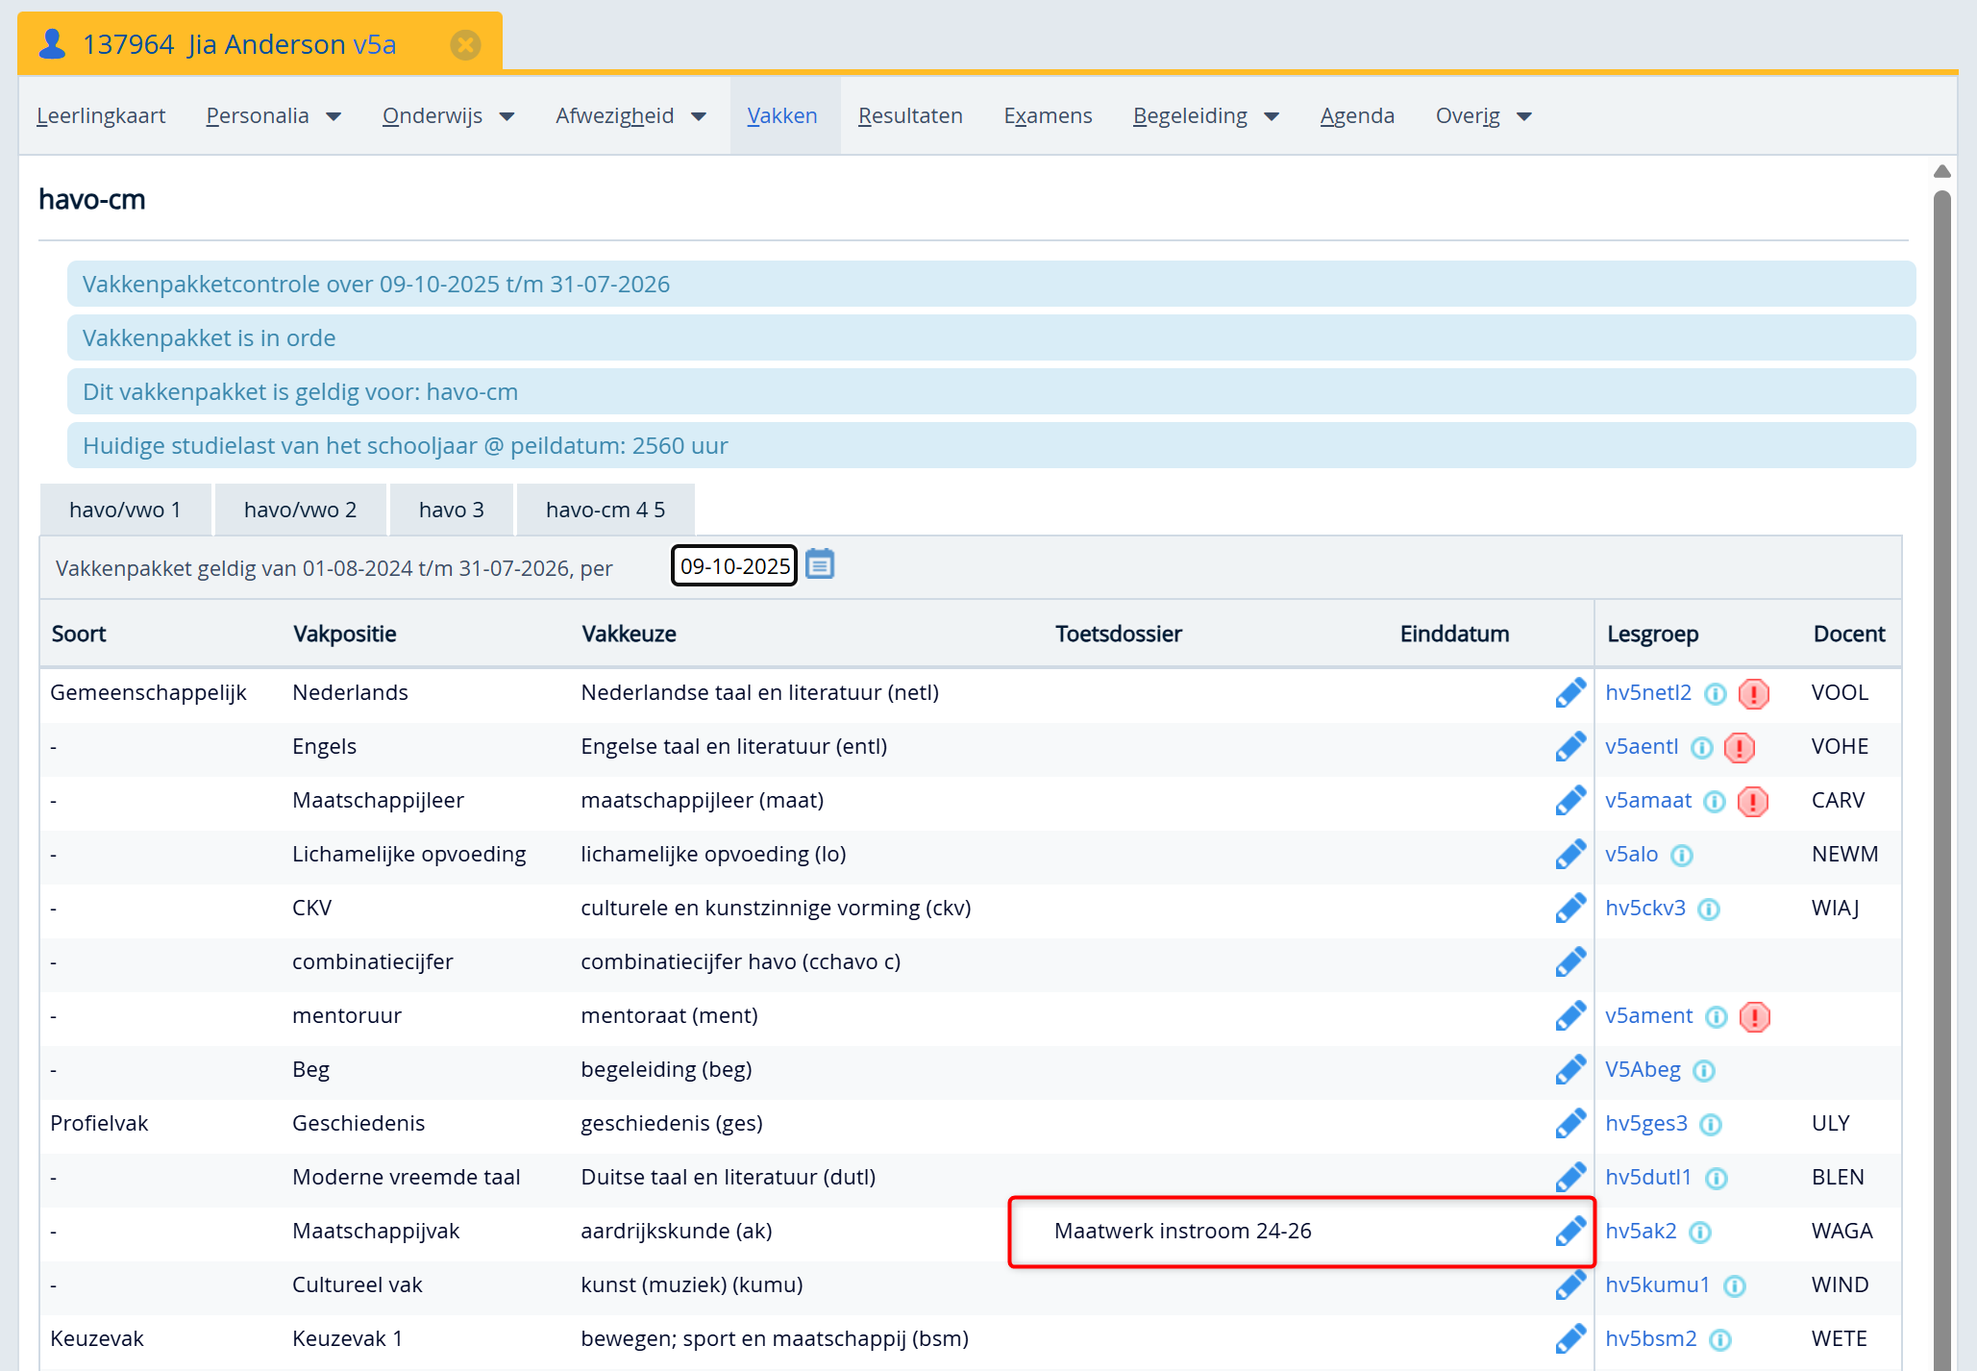Open the hv5ges3 lesgroep link
Viewport: 1977px width, 1371px height.
(1645, 1123)
